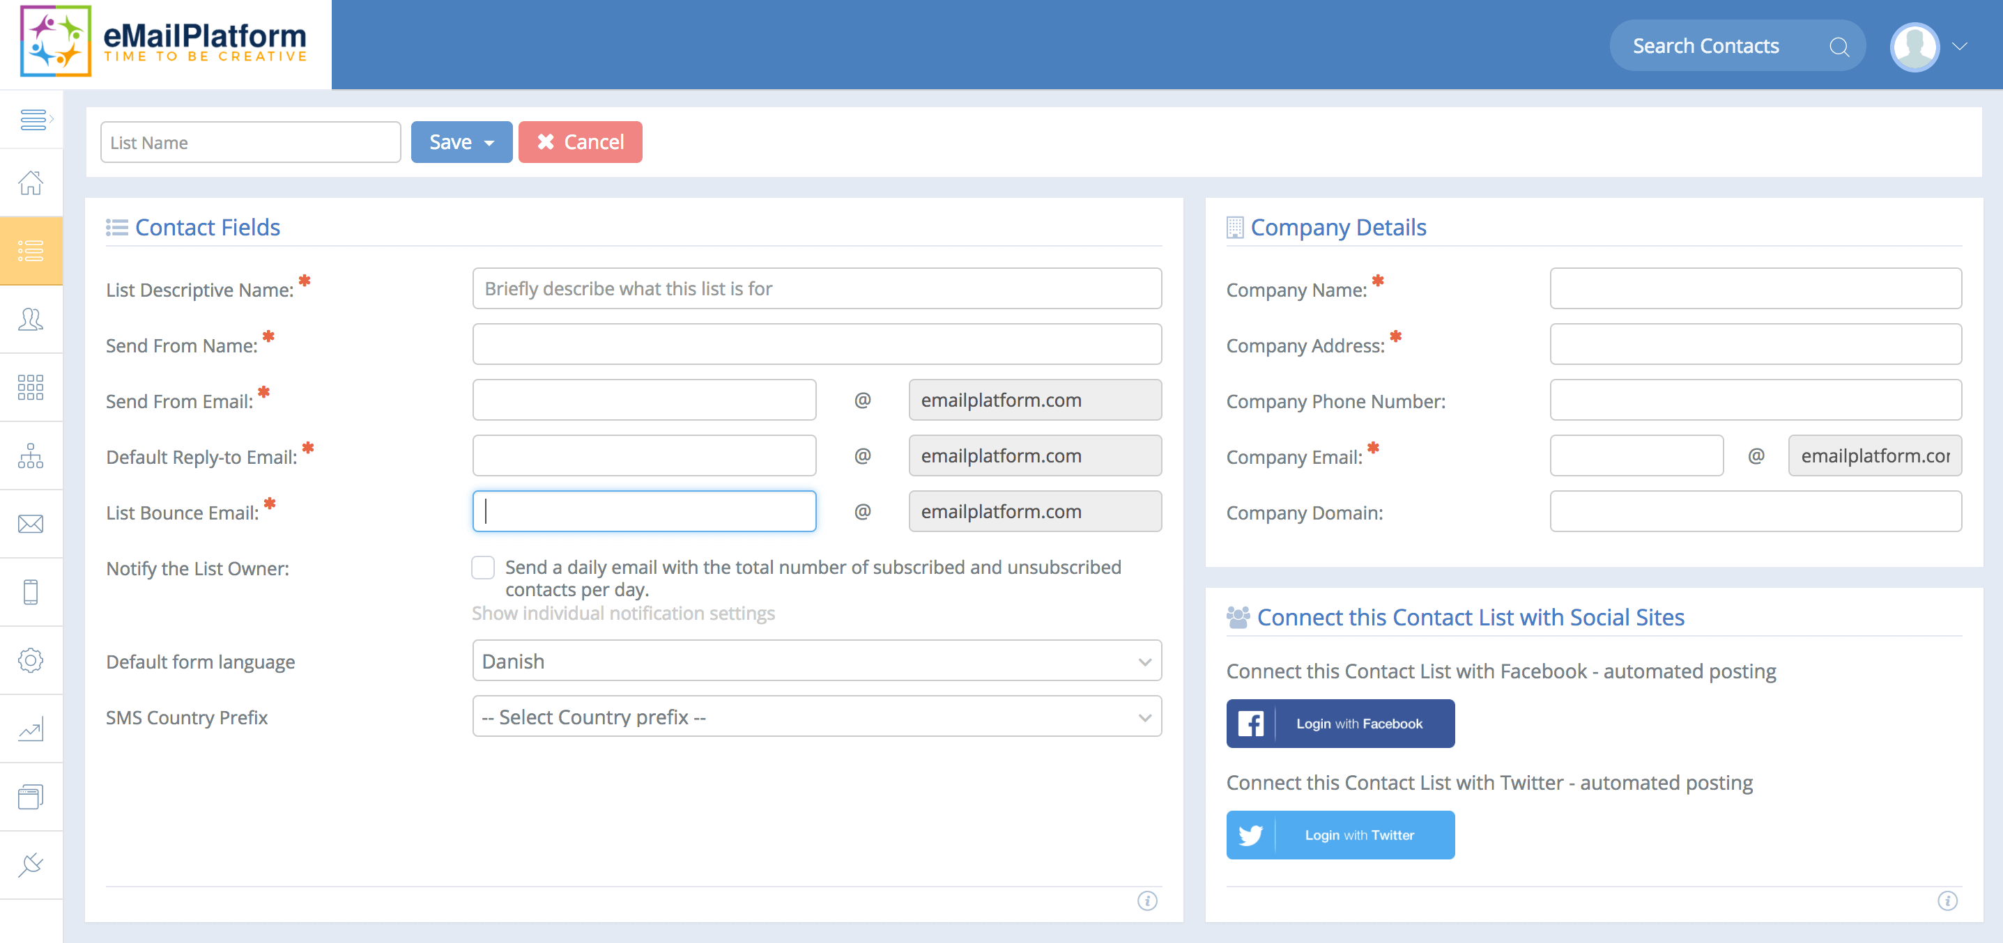Show individual notification settings
The image size is (2003, 943).
[x=622, y=613]
